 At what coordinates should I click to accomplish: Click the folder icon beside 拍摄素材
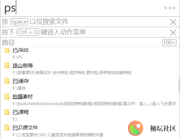click(x=7, y=96)
